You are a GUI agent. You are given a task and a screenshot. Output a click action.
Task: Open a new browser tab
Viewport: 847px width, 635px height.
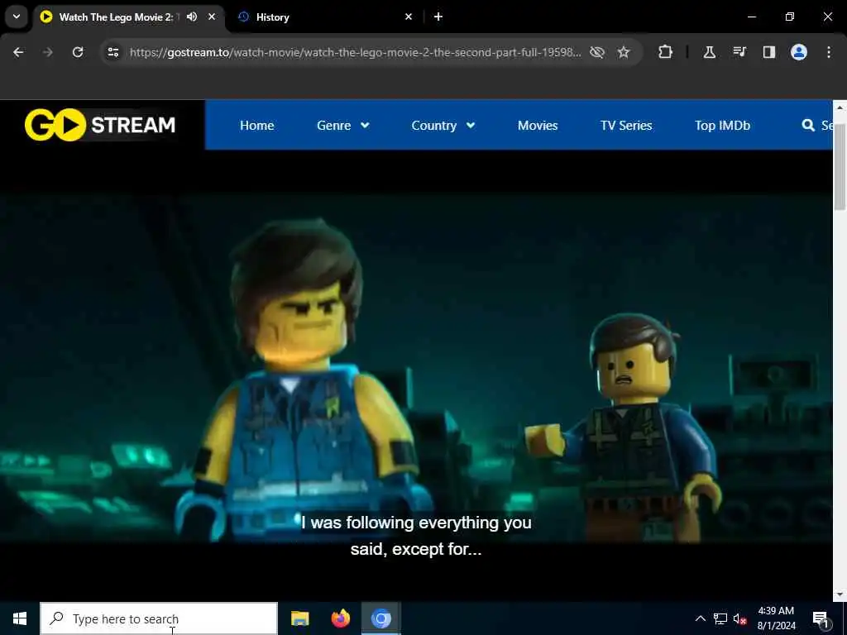[x=438, y=17]
